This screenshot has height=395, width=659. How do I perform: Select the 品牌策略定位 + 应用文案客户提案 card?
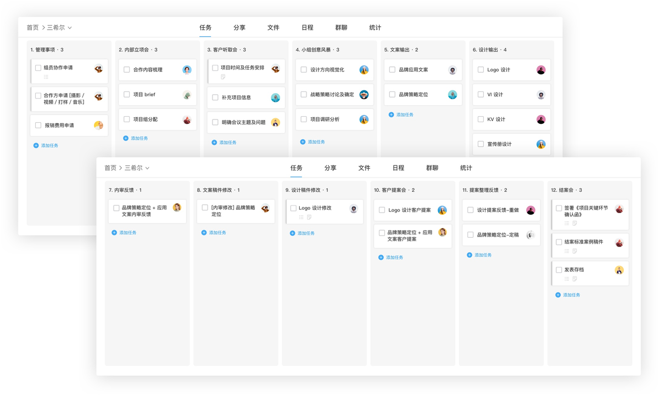pos(413,236)
